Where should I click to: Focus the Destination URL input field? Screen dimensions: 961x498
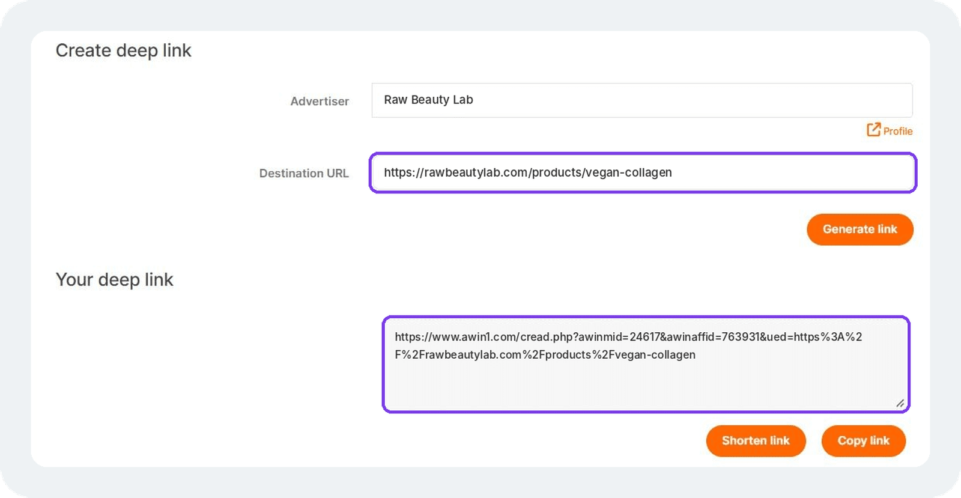(x=643, y=173)
